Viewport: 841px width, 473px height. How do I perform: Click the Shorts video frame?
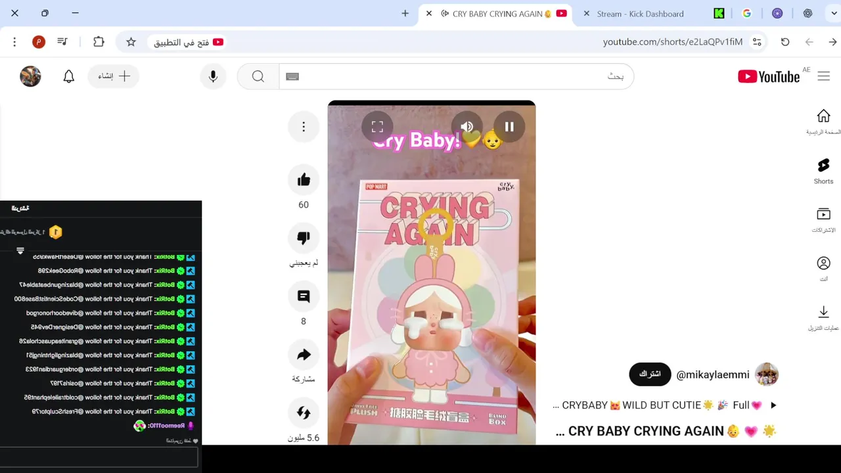point(432,273)
